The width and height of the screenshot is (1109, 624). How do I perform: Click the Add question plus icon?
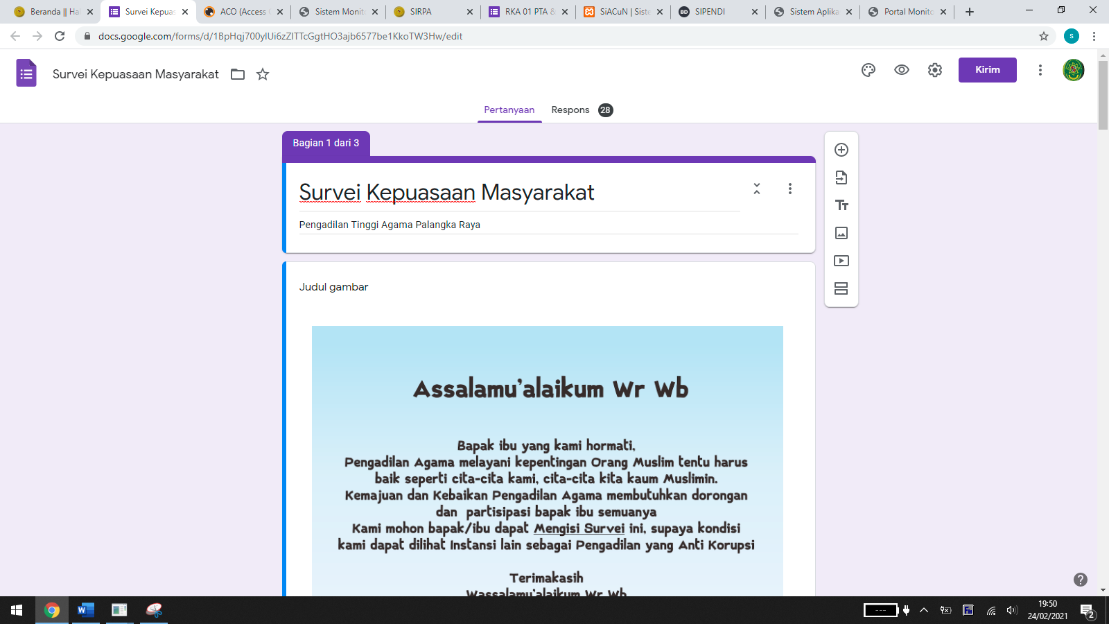click(841, 150)
